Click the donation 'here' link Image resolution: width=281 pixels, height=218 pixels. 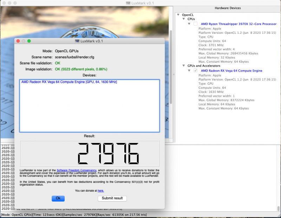coord(101,190)
